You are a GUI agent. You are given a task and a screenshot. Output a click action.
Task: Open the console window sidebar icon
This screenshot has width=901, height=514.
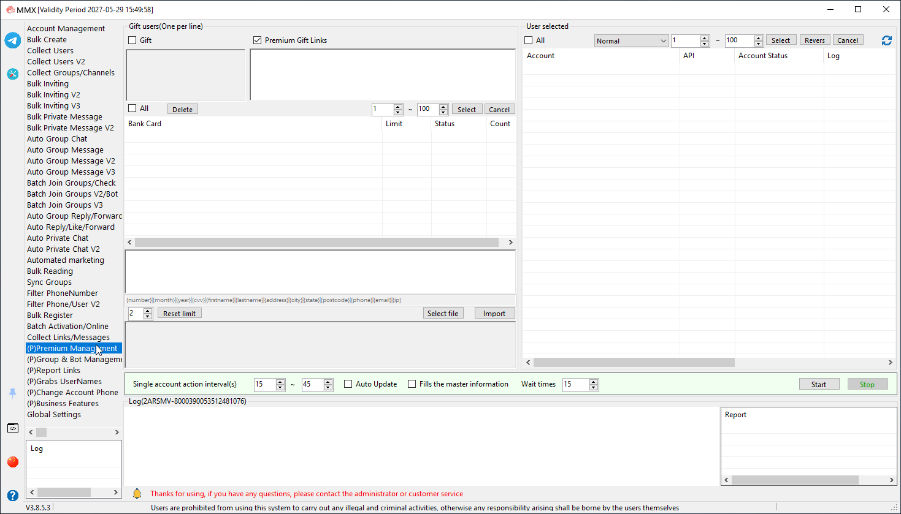[x=13, y=428]
